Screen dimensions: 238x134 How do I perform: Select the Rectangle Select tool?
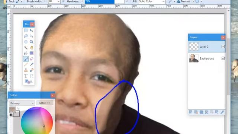click(x=26, y=31)
